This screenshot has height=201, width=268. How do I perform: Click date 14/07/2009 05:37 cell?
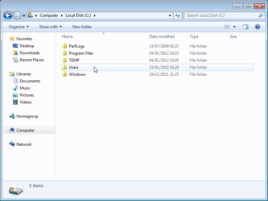[x=164, y=46]
